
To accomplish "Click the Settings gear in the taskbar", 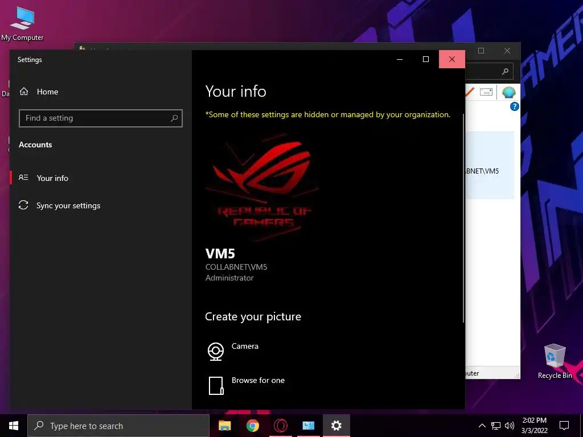I will (x=336, y=426).
